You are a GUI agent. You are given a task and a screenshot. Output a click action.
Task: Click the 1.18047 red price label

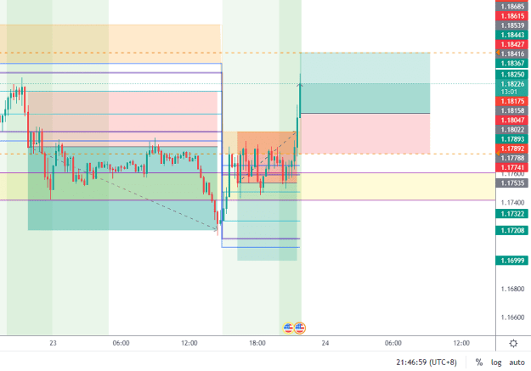coord(512,121)
